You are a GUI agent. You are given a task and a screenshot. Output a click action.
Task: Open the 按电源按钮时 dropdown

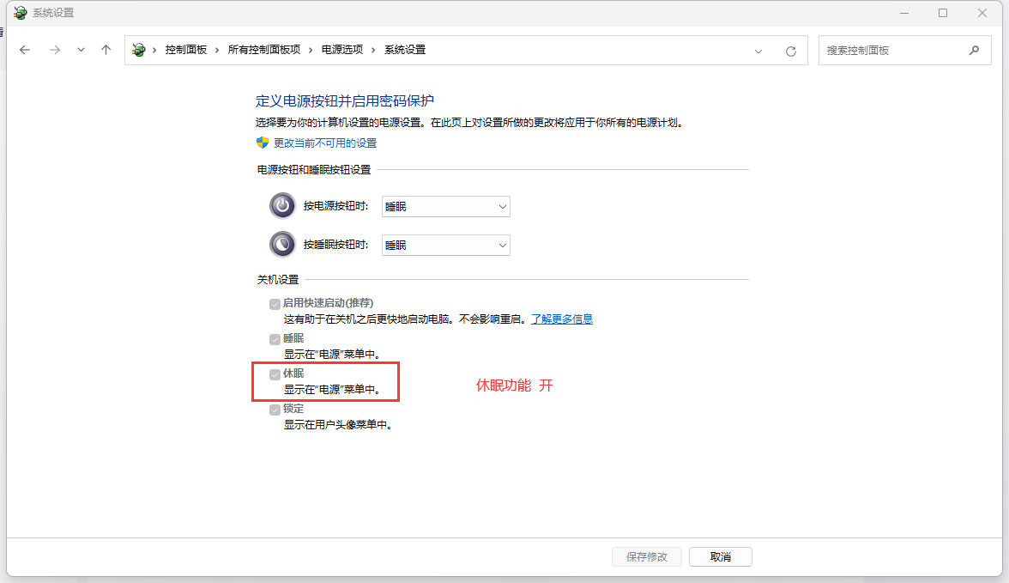coord(446,206)
